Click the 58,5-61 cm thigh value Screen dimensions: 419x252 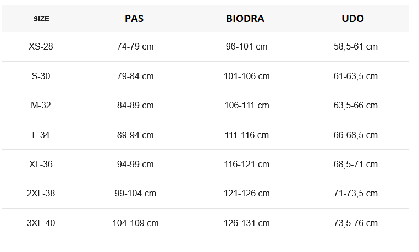click(356, 47)
